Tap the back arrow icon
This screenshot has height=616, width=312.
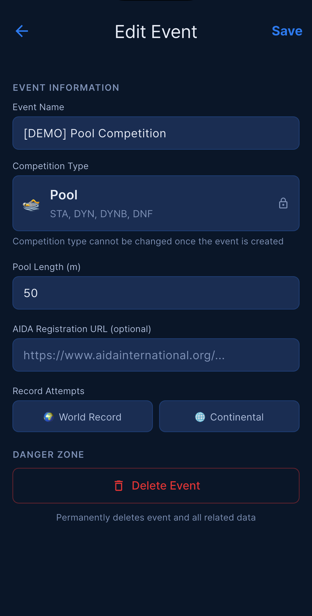[22, 31]
